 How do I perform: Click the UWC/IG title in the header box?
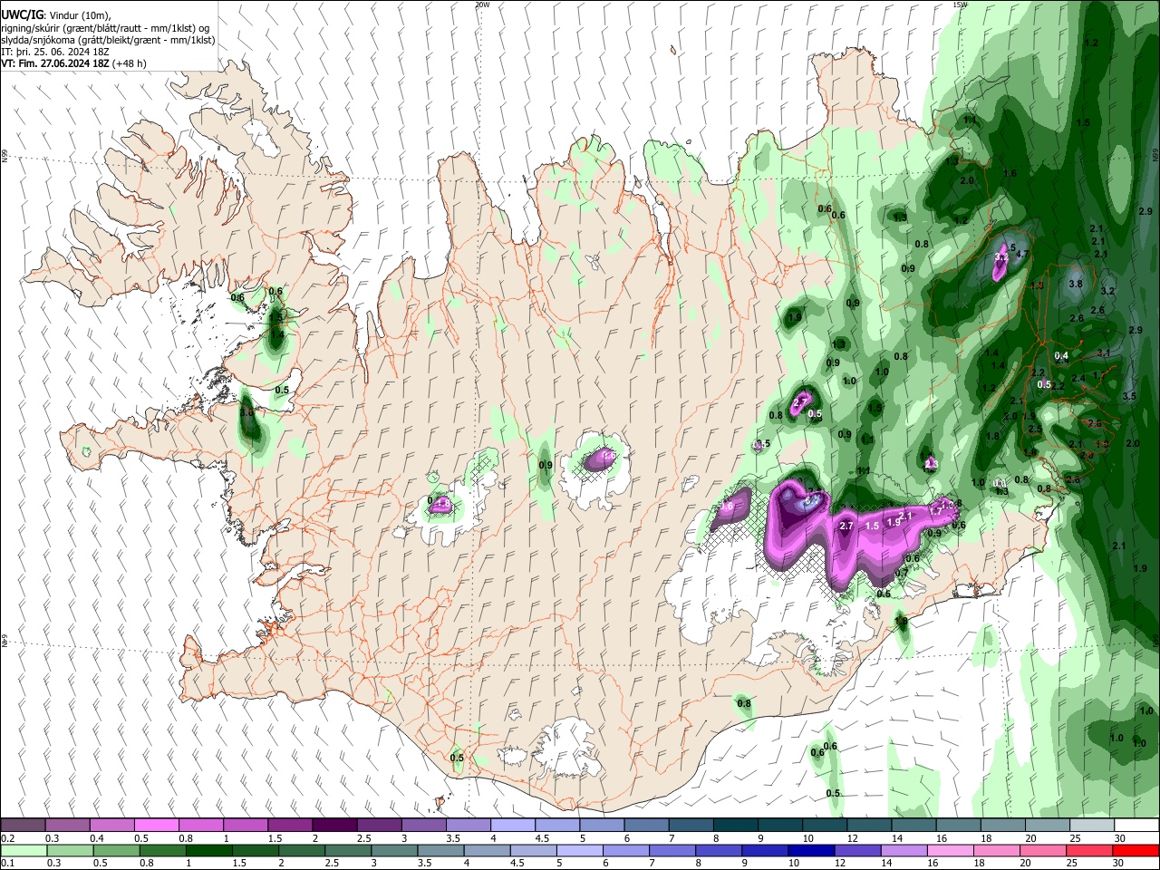(x=22, y=15)
